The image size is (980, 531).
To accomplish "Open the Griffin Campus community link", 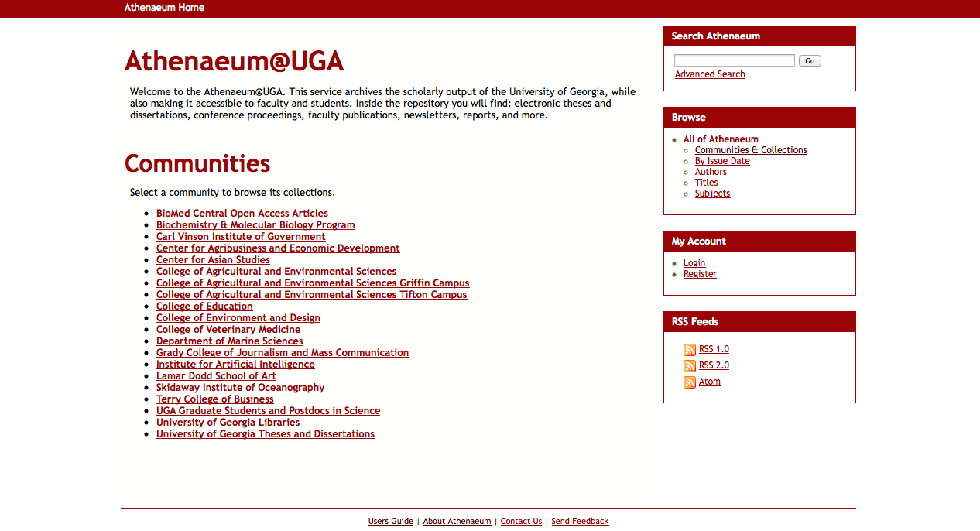I will [313, 283].
